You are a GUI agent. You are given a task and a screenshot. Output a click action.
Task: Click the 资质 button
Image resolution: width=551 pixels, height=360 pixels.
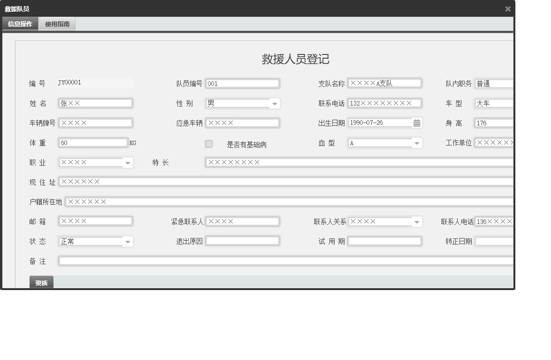[41, 283]
